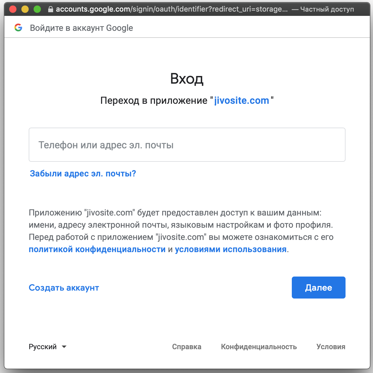Open 'Справка' footer link
The image size is (373, 373).
coord(186,347)
